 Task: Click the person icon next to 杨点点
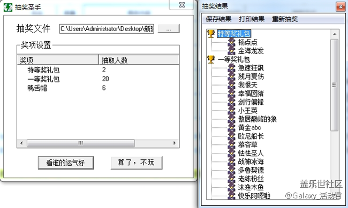tap(232, 42)
